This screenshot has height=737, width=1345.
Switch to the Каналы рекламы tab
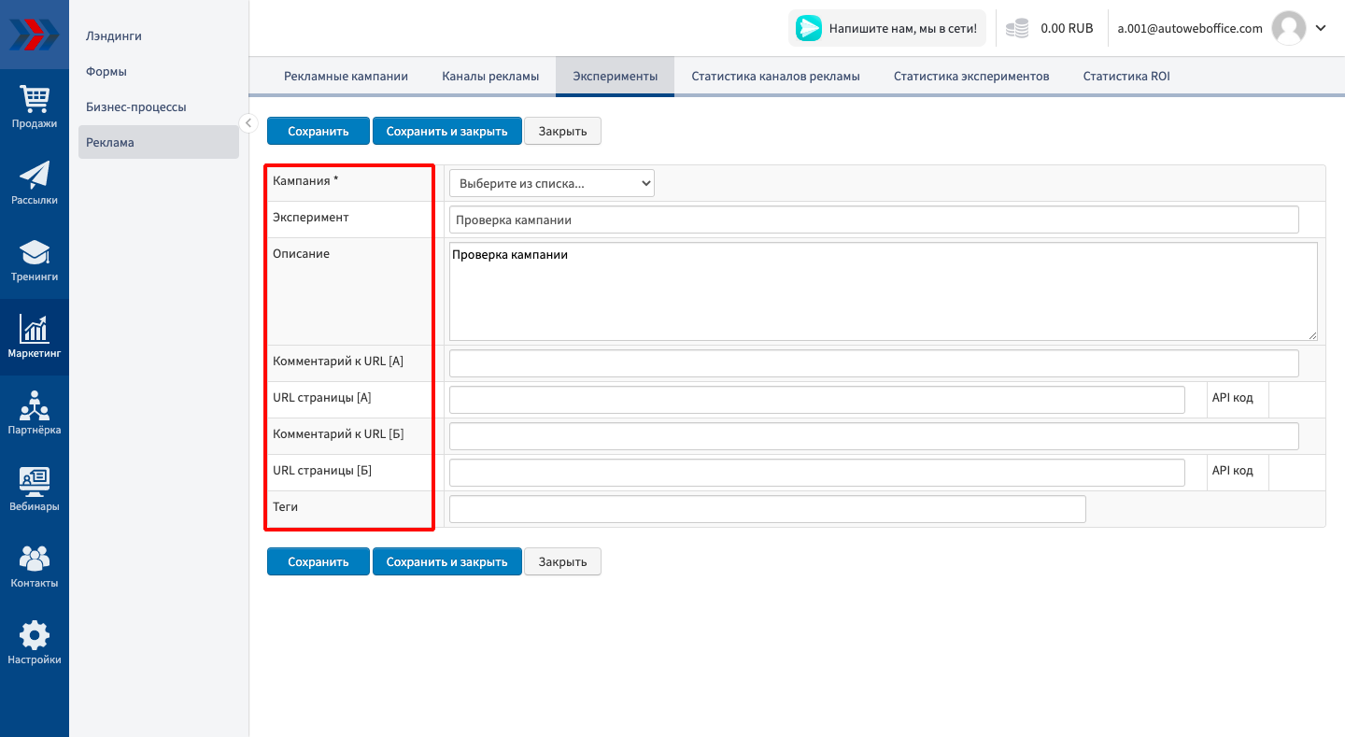coord(490,77)
